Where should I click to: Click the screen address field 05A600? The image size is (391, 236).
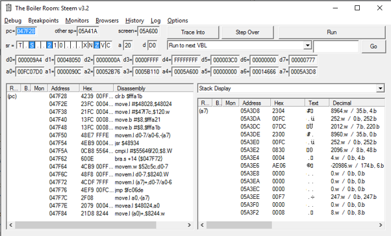[148, 31]
